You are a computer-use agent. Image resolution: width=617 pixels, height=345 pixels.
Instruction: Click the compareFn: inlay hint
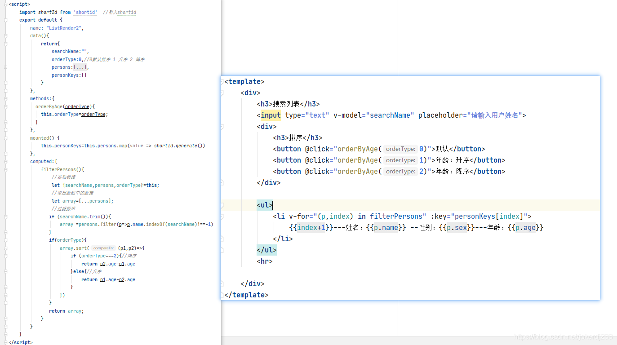tap(103, 248)
